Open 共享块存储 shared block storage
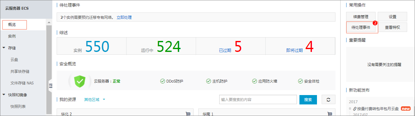Viewport: 415px width, 116px height. click(20, 71)
